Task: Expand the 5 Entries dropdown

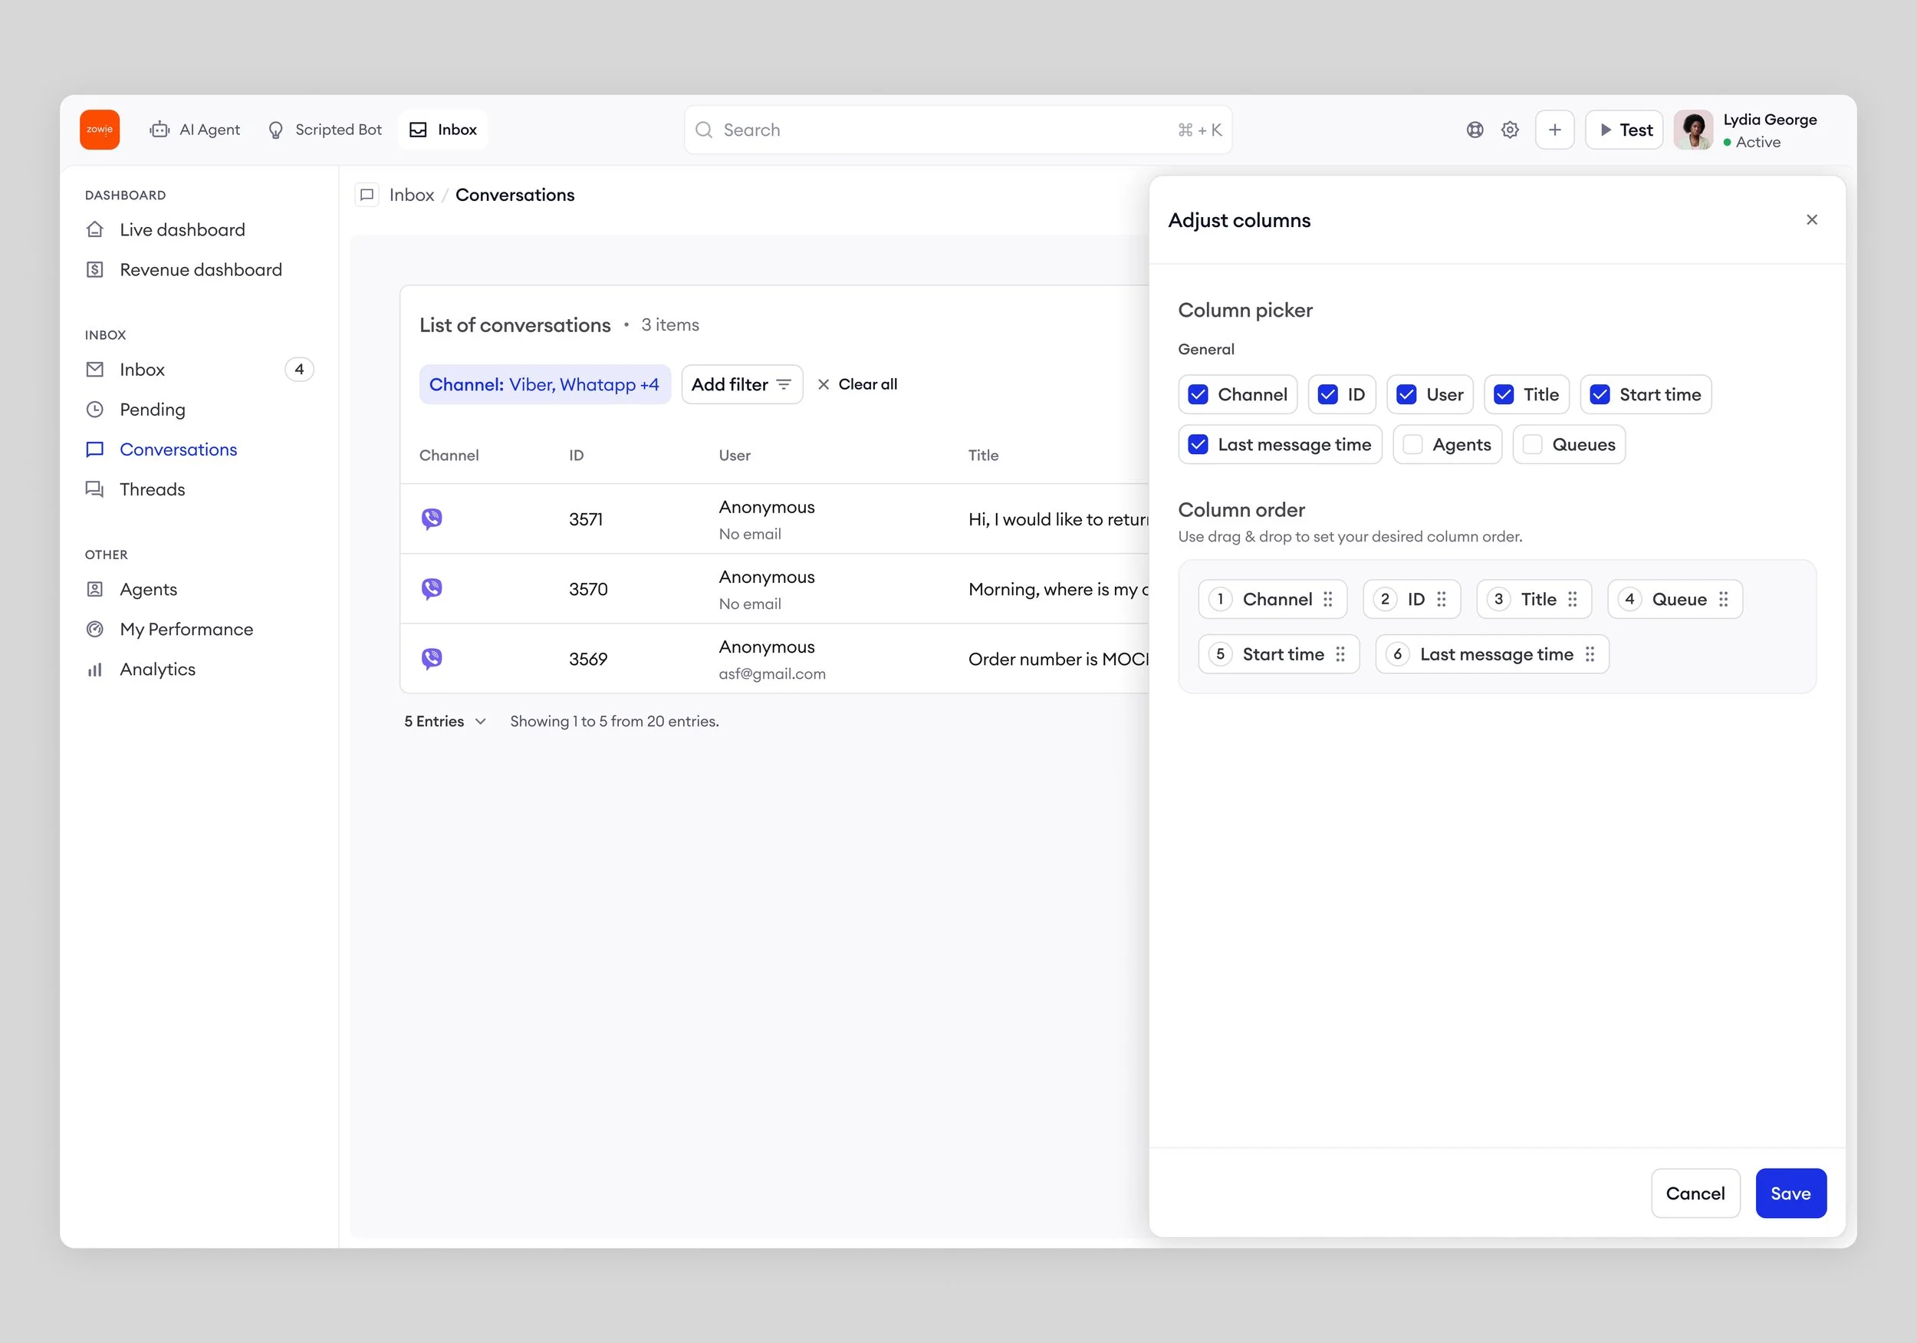Action: pyautogui.click(x=445, y=721)
